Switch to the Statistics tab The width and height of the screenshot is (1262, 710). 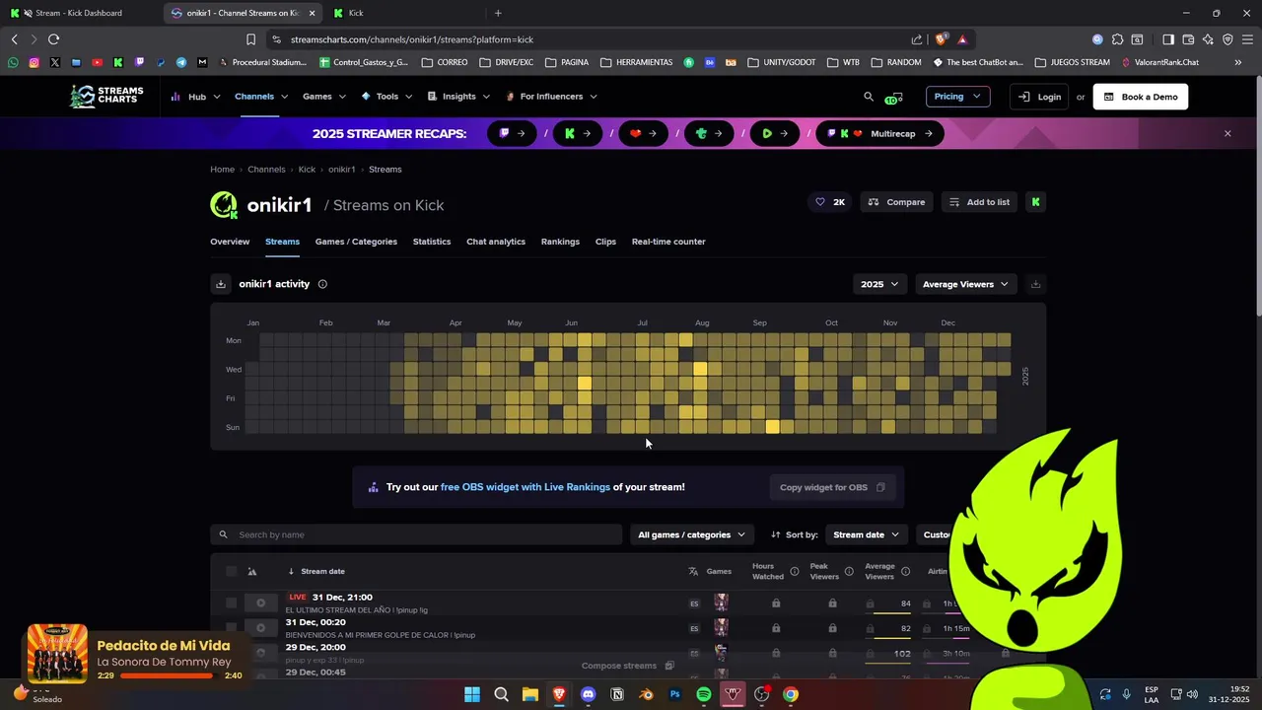pos(432,242)
